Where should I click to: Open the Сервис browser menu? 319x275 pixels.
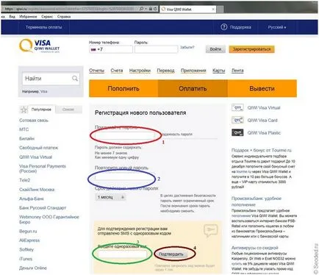[x=47, y=17]
